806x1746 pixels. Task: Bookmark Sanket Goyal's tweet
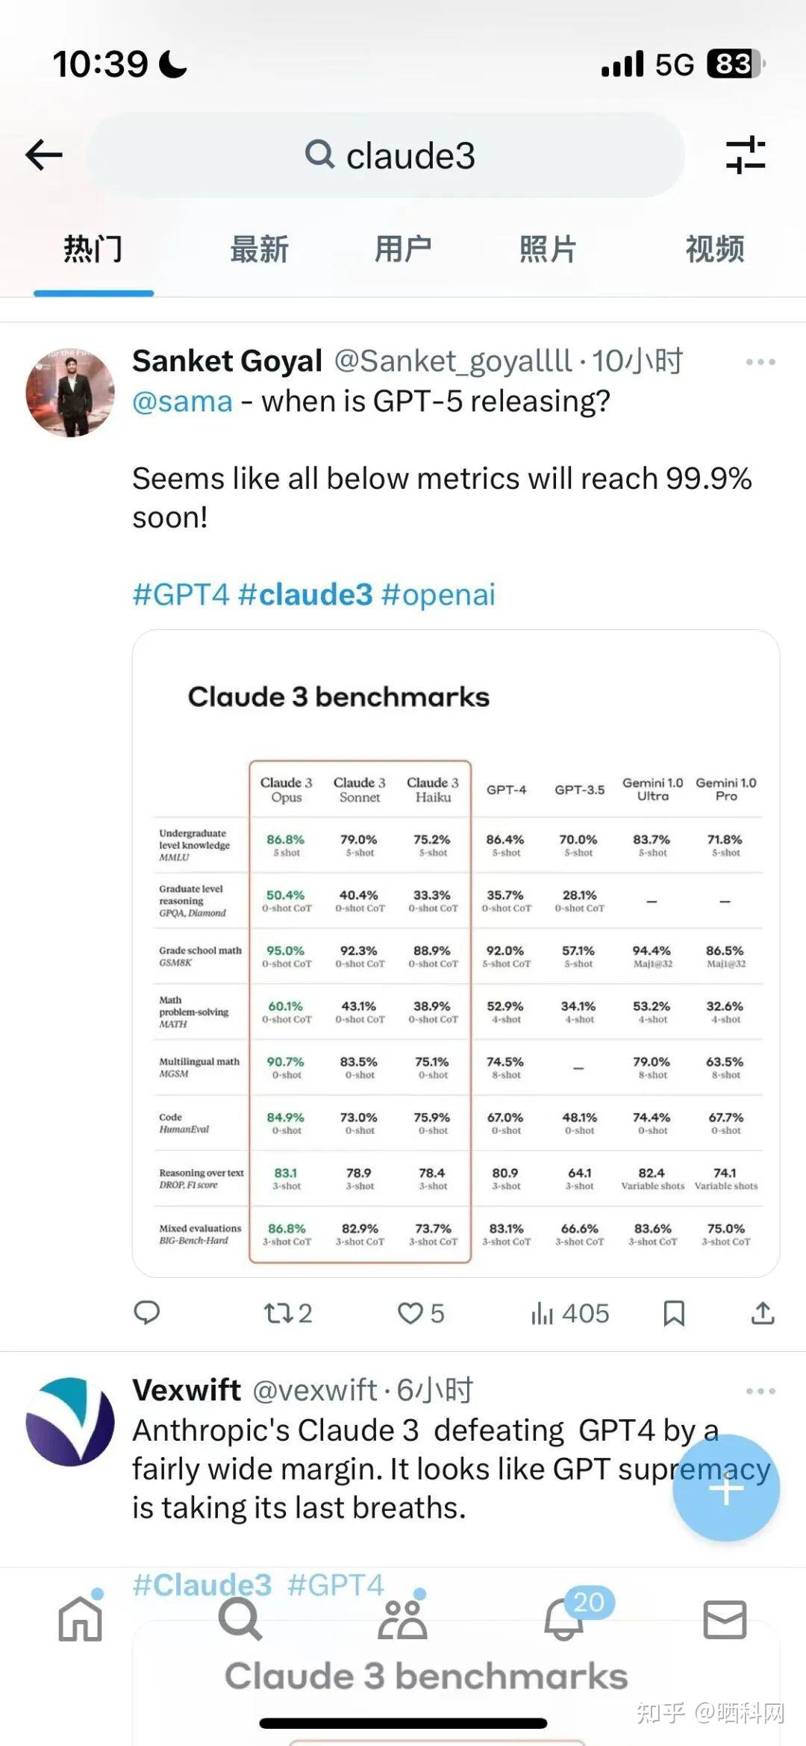pos(674,1313)
